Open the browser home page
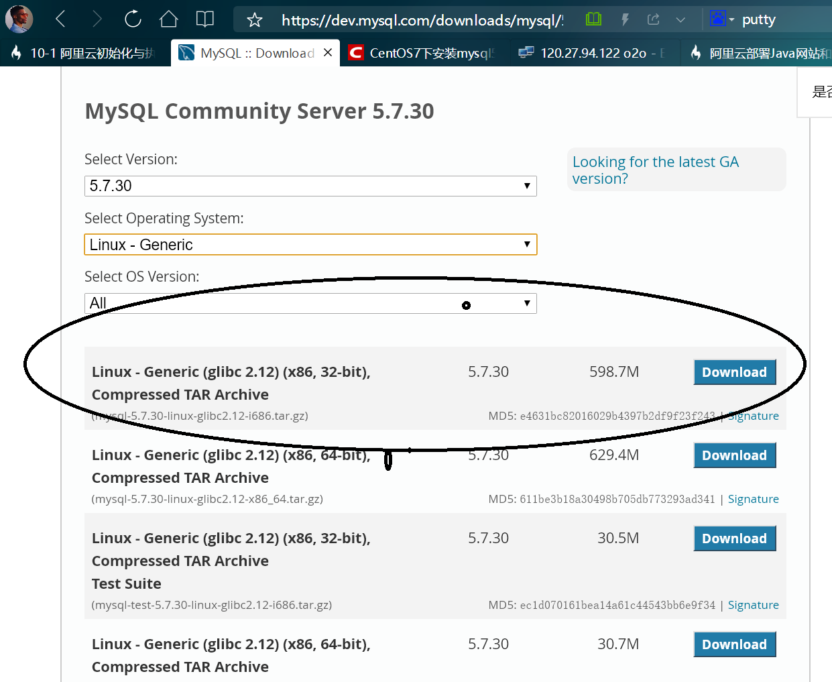Screen dimensions: 832x682 [x=169, y=19]
